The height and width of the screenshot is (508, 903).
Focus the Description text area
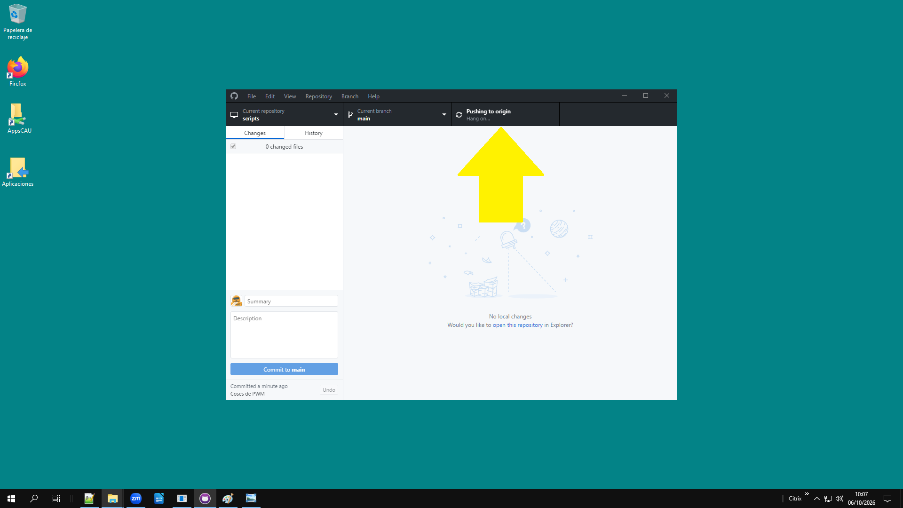click(x=284, y=335)
